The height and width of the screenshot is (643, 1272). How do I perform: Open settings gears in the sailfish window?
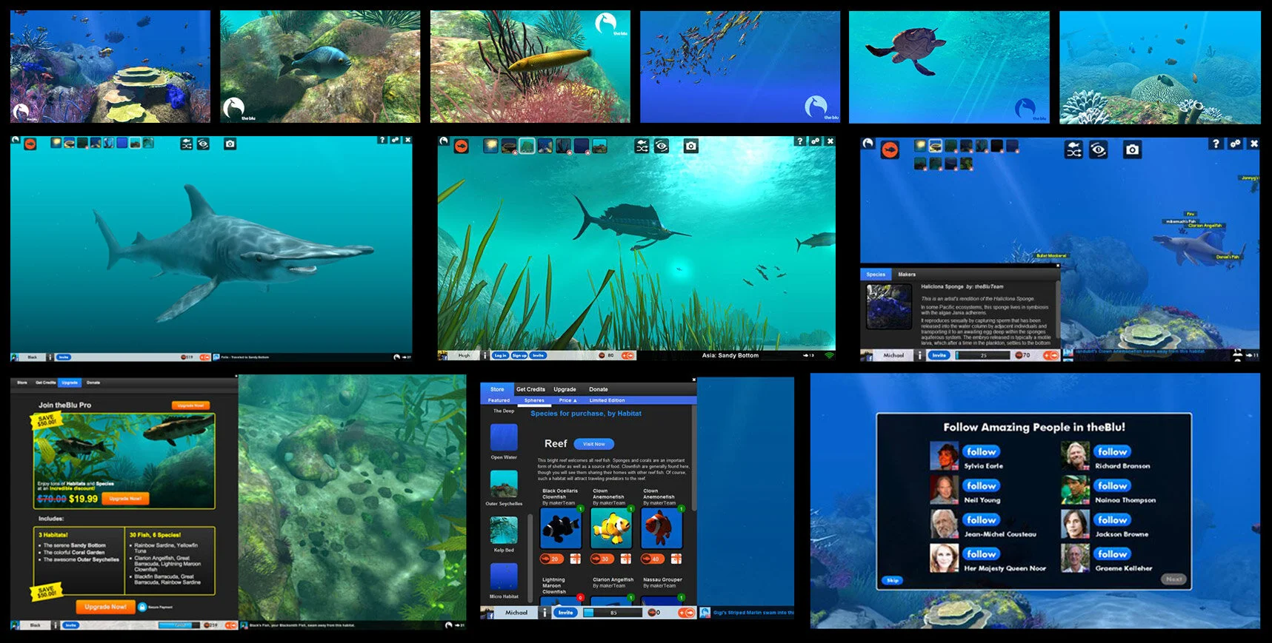click(x=815, y=141)
